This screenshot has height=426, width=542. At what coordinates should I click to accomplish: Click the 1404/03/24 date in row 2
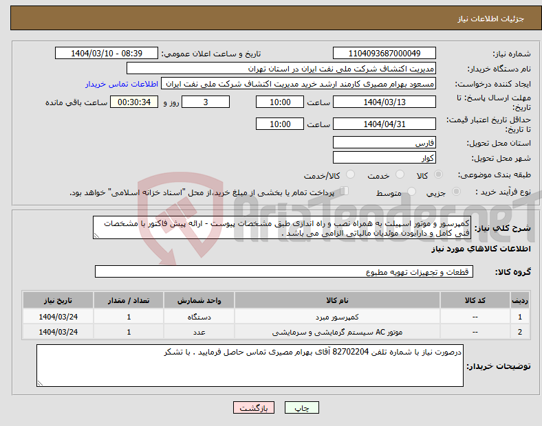[x=58, y=332]
